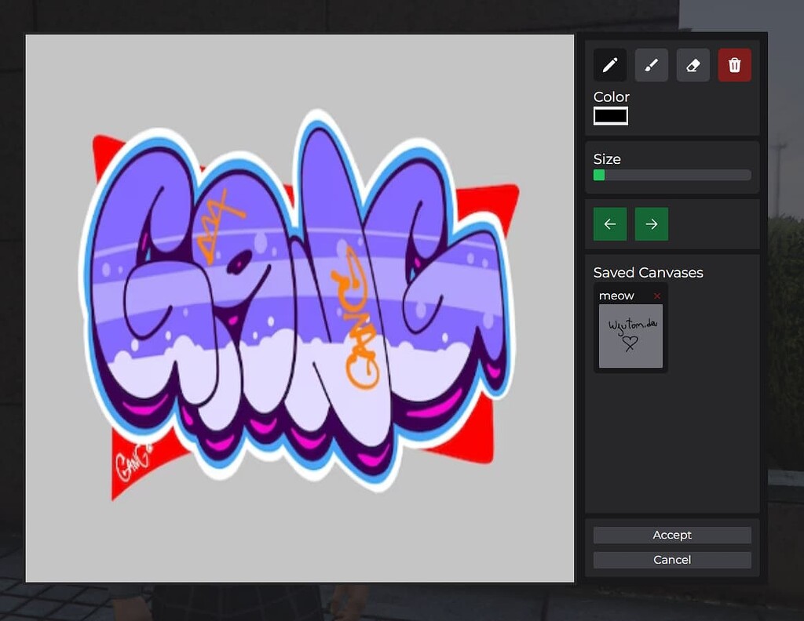Image resolution: width=804 pixels, height=621 pixels.
Task: Clear the canvas with the red trash icon
Action: coord(734,65)
